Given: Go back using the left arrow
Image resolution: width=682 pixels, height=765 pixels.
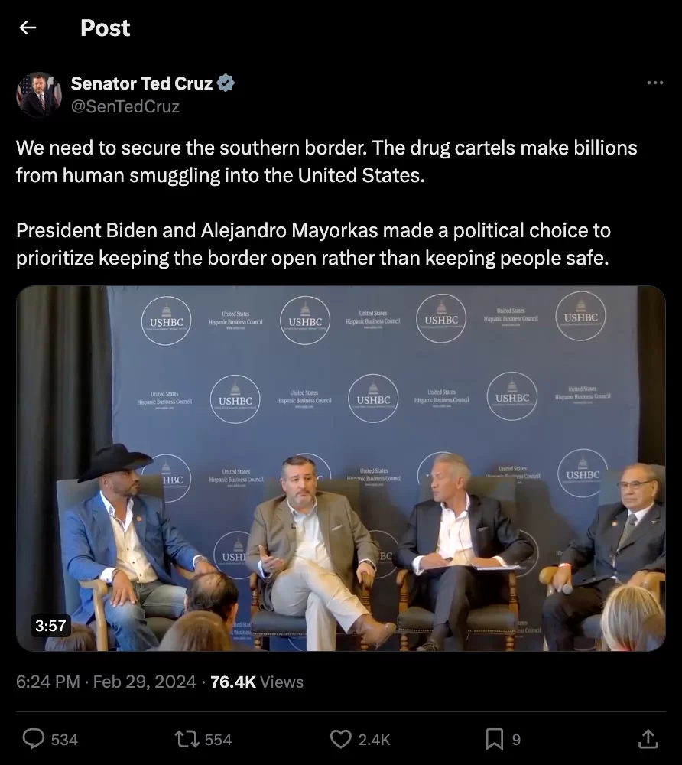Looking at the screenshot, I should (x=28, y=28).
